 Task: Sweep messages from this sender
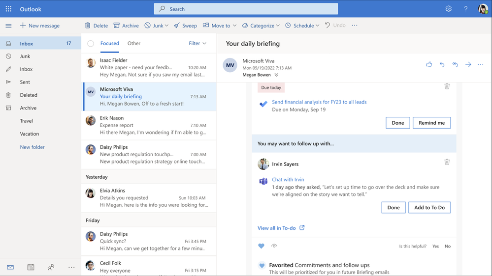point(186,26)
